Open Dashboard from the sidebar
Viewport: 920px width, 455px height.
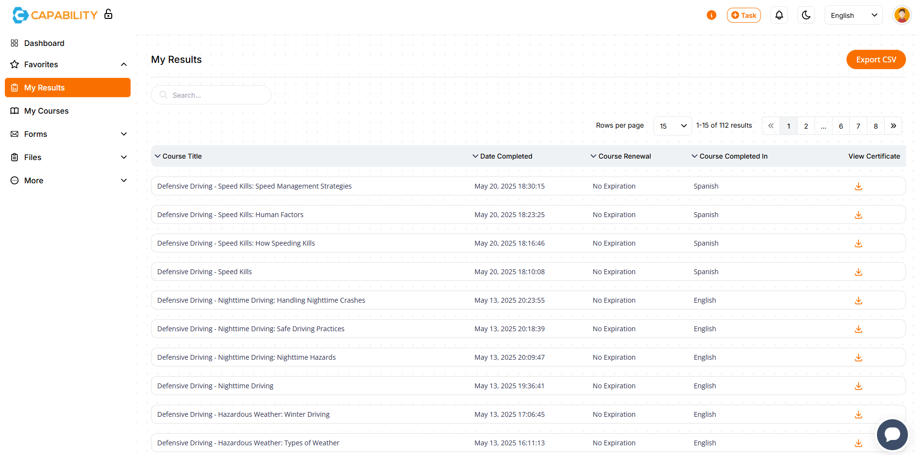[44, 43]
